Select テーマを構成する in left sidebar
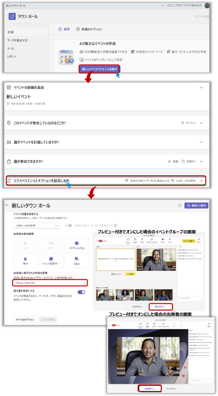This screenshot has height=396, width=218. pyautogui.click(x=17, y=40)
